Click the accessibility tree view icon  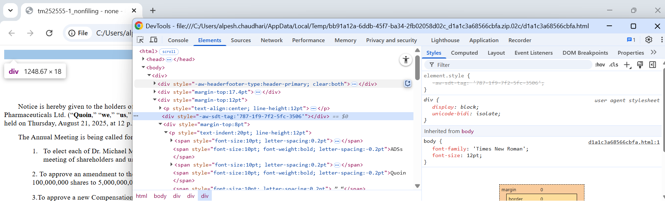click(x=405, y=60)
